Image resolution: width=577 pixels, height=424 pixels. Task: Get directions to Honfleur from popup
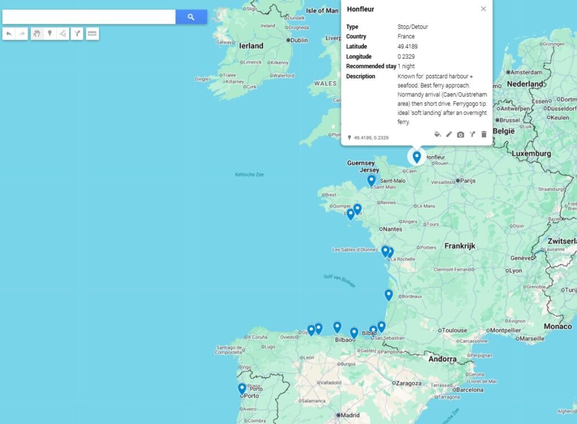pyautogui.click(x=472, y=135)
